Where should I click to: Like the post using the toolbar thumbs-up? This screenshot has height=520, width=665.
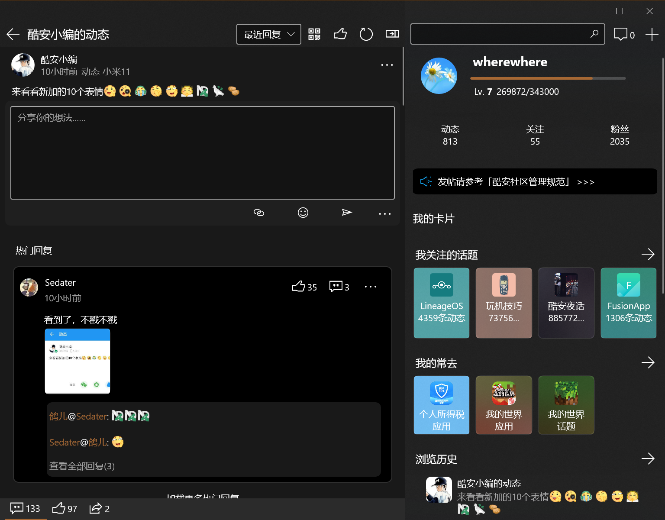tap(340, 34)
